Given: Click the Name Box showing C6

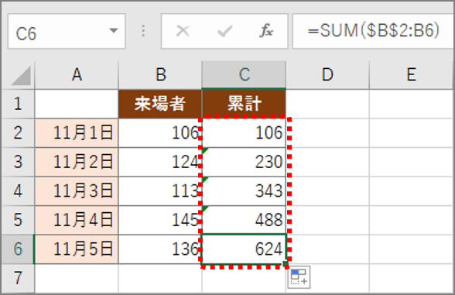Looking at the screenshot, I should (x=67, y=31).
